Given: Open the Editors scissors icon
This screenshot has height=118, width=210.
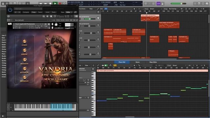Looking at the screenshot, I should pyautogui.click(x=28, y=3).
